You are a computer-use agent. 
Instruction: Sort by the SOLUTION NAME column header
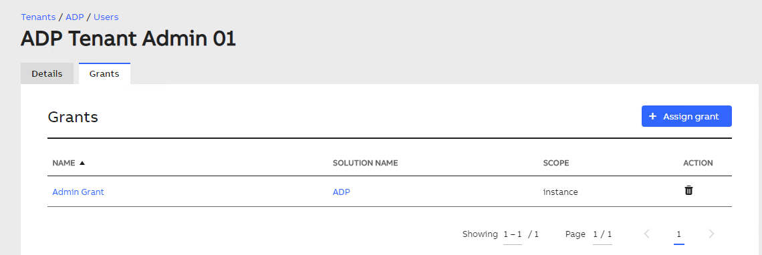pyautogui.click(x=366, y=163)
